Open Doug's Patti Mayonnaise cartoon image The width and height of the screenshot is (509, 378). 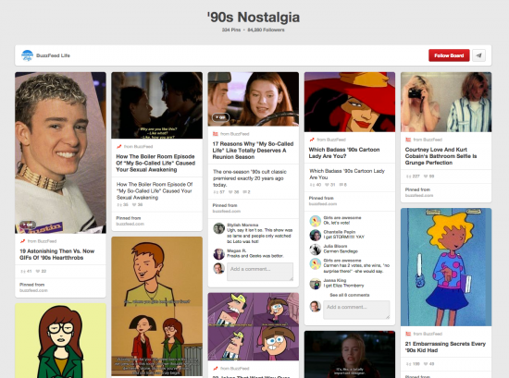pos(446,267)
